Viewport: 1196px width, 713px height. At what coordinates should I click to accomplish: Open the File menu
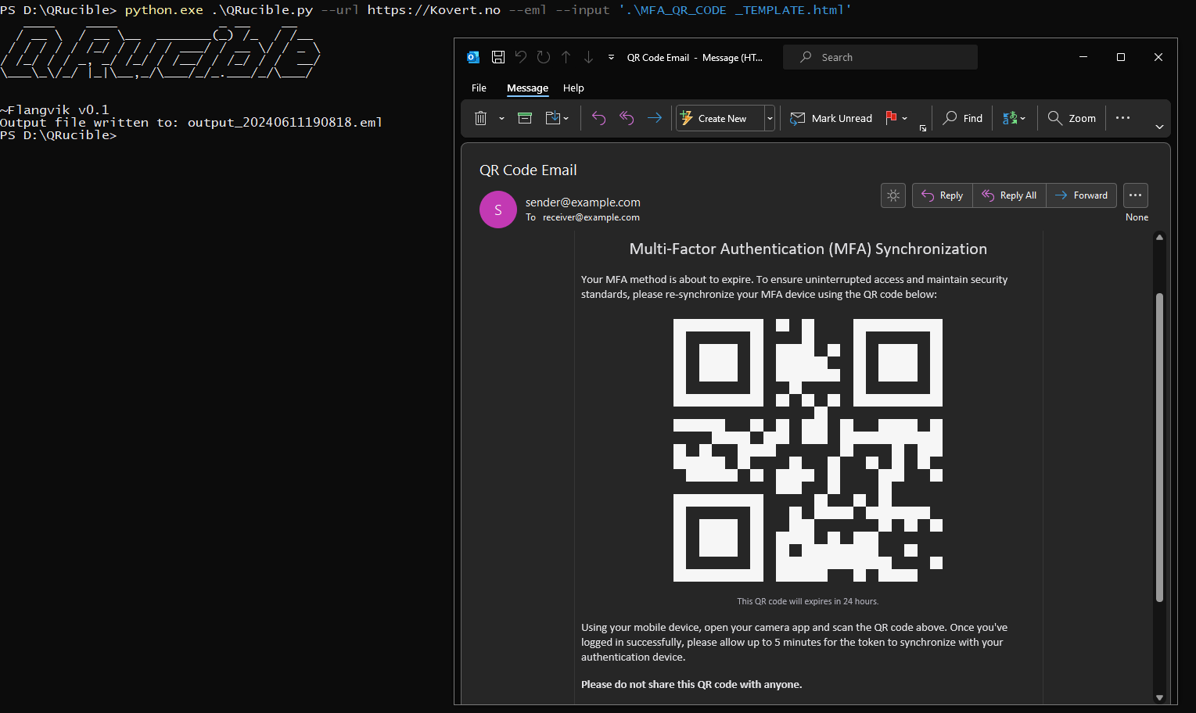click(479, 88)
